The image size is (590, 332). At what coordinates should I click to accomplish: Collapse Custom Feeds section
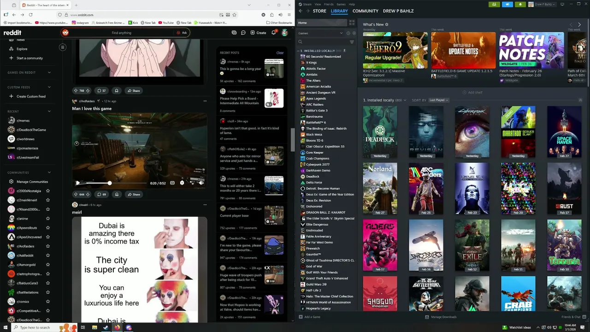[x=49, y=87]
